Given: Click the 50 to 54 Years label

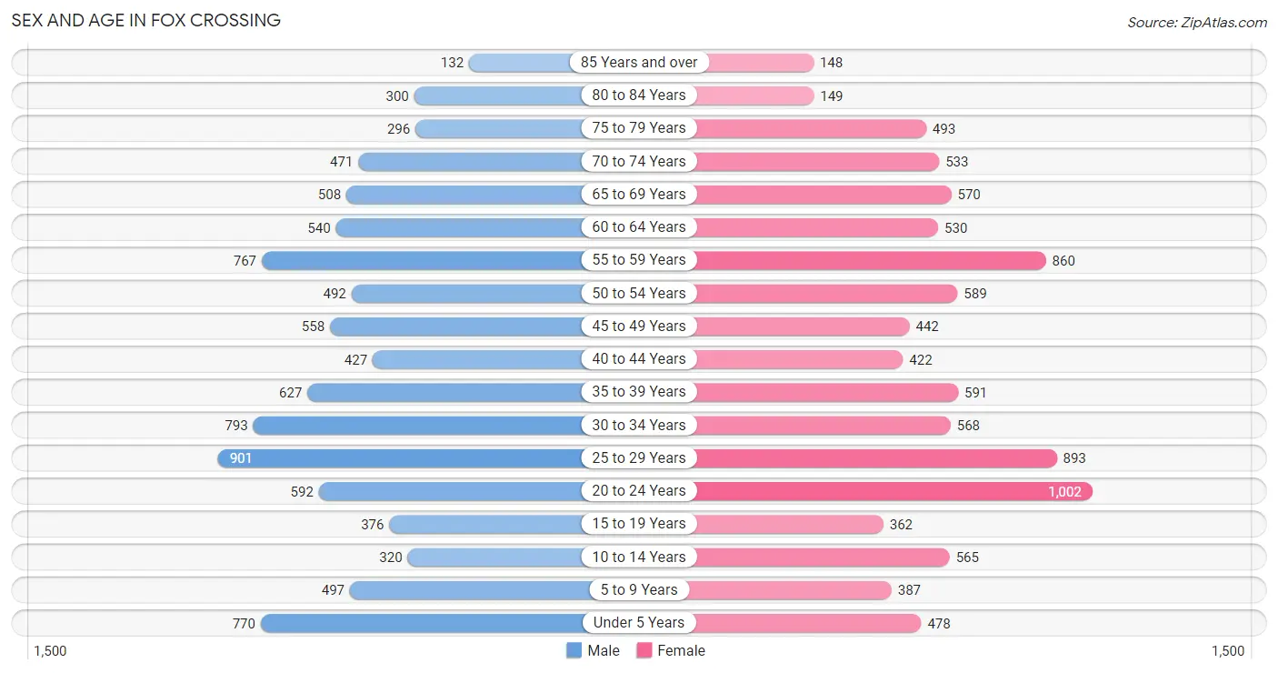Looking at the screenshot, I should pos(639,293).
